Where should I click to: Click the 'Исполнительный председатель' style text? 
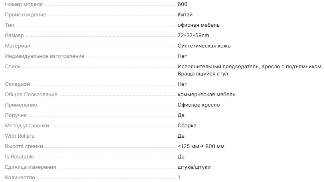click(219, 67)
